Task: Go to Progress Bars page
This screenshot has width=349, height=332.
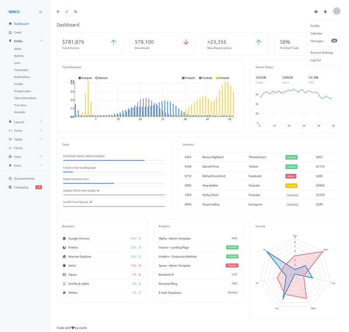Action: point(22,91)
